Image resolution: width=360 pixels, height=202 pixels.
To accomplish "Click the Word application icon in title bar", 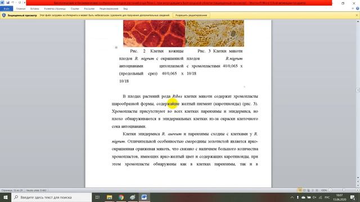I will 2,2.
